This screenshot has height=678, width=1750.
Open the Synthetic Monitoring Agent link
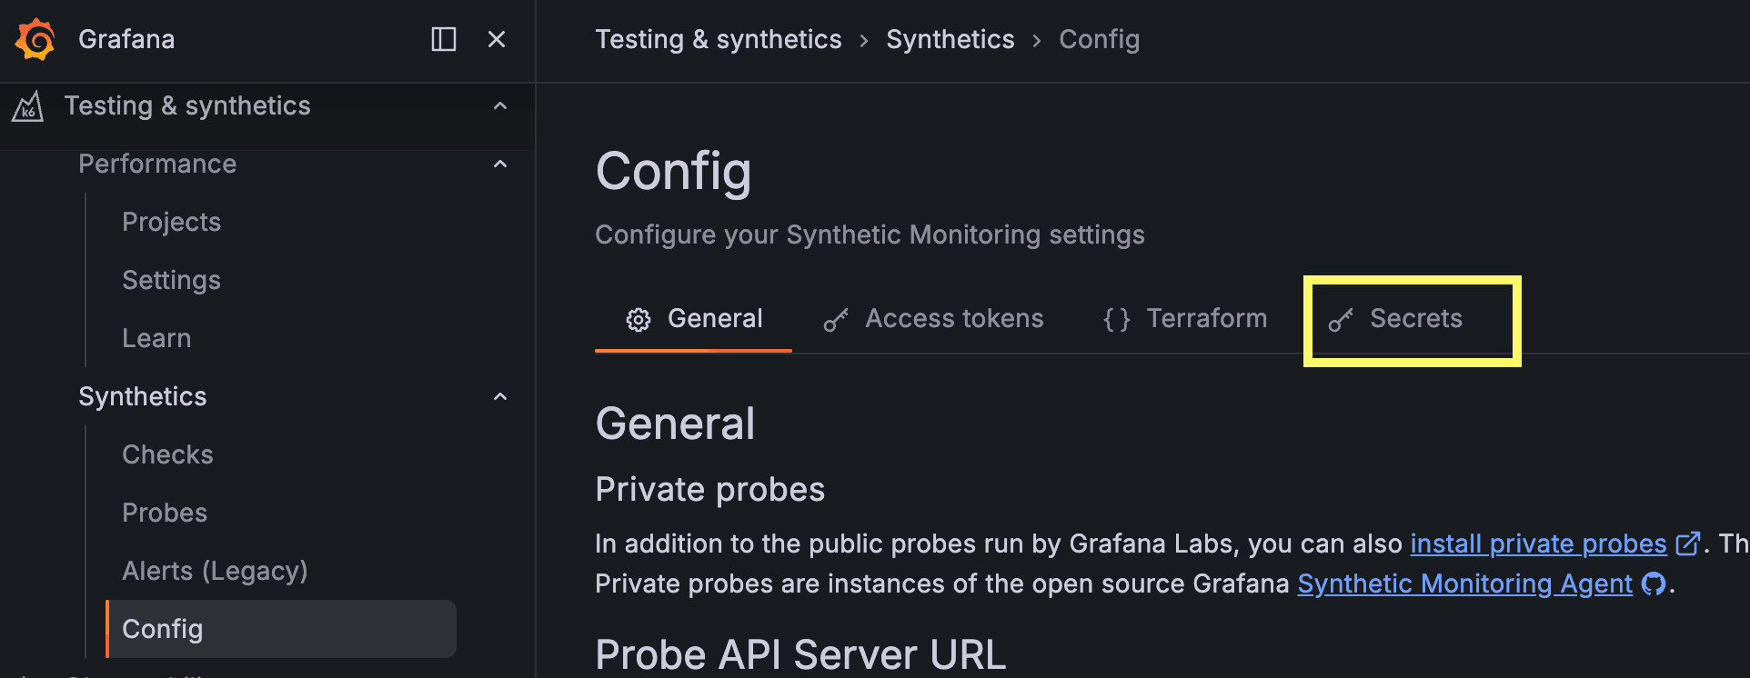click(1465, 583)
